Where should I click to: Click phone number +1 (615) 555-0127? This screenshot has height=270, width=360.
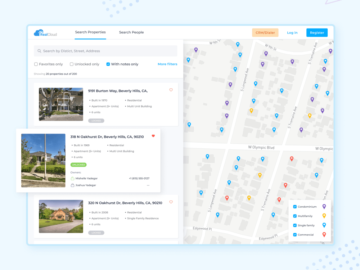coord(139,179)
